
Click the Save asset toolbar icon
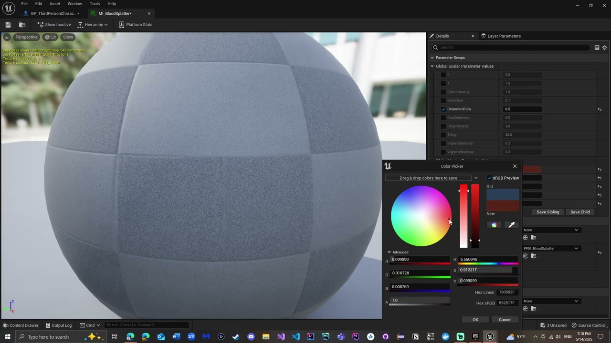pyautogui.click(x=8, y=25)
